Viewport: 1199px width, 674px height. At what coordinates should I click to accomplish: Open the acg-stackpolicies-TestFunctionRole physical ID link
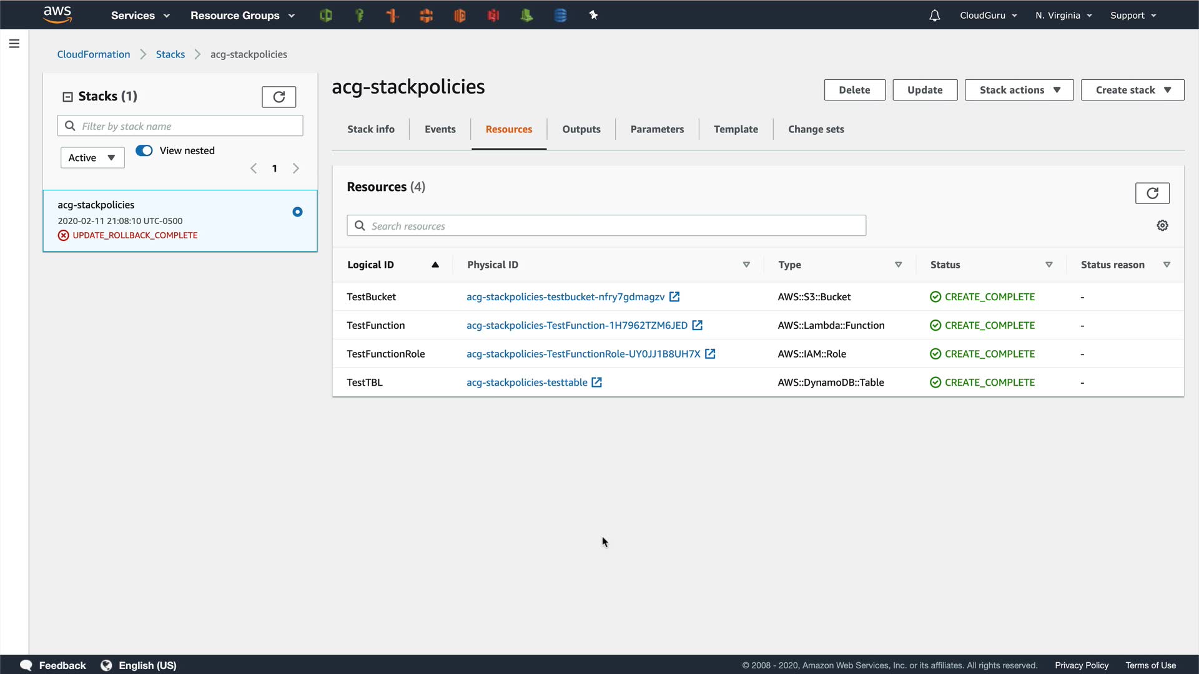583,354
